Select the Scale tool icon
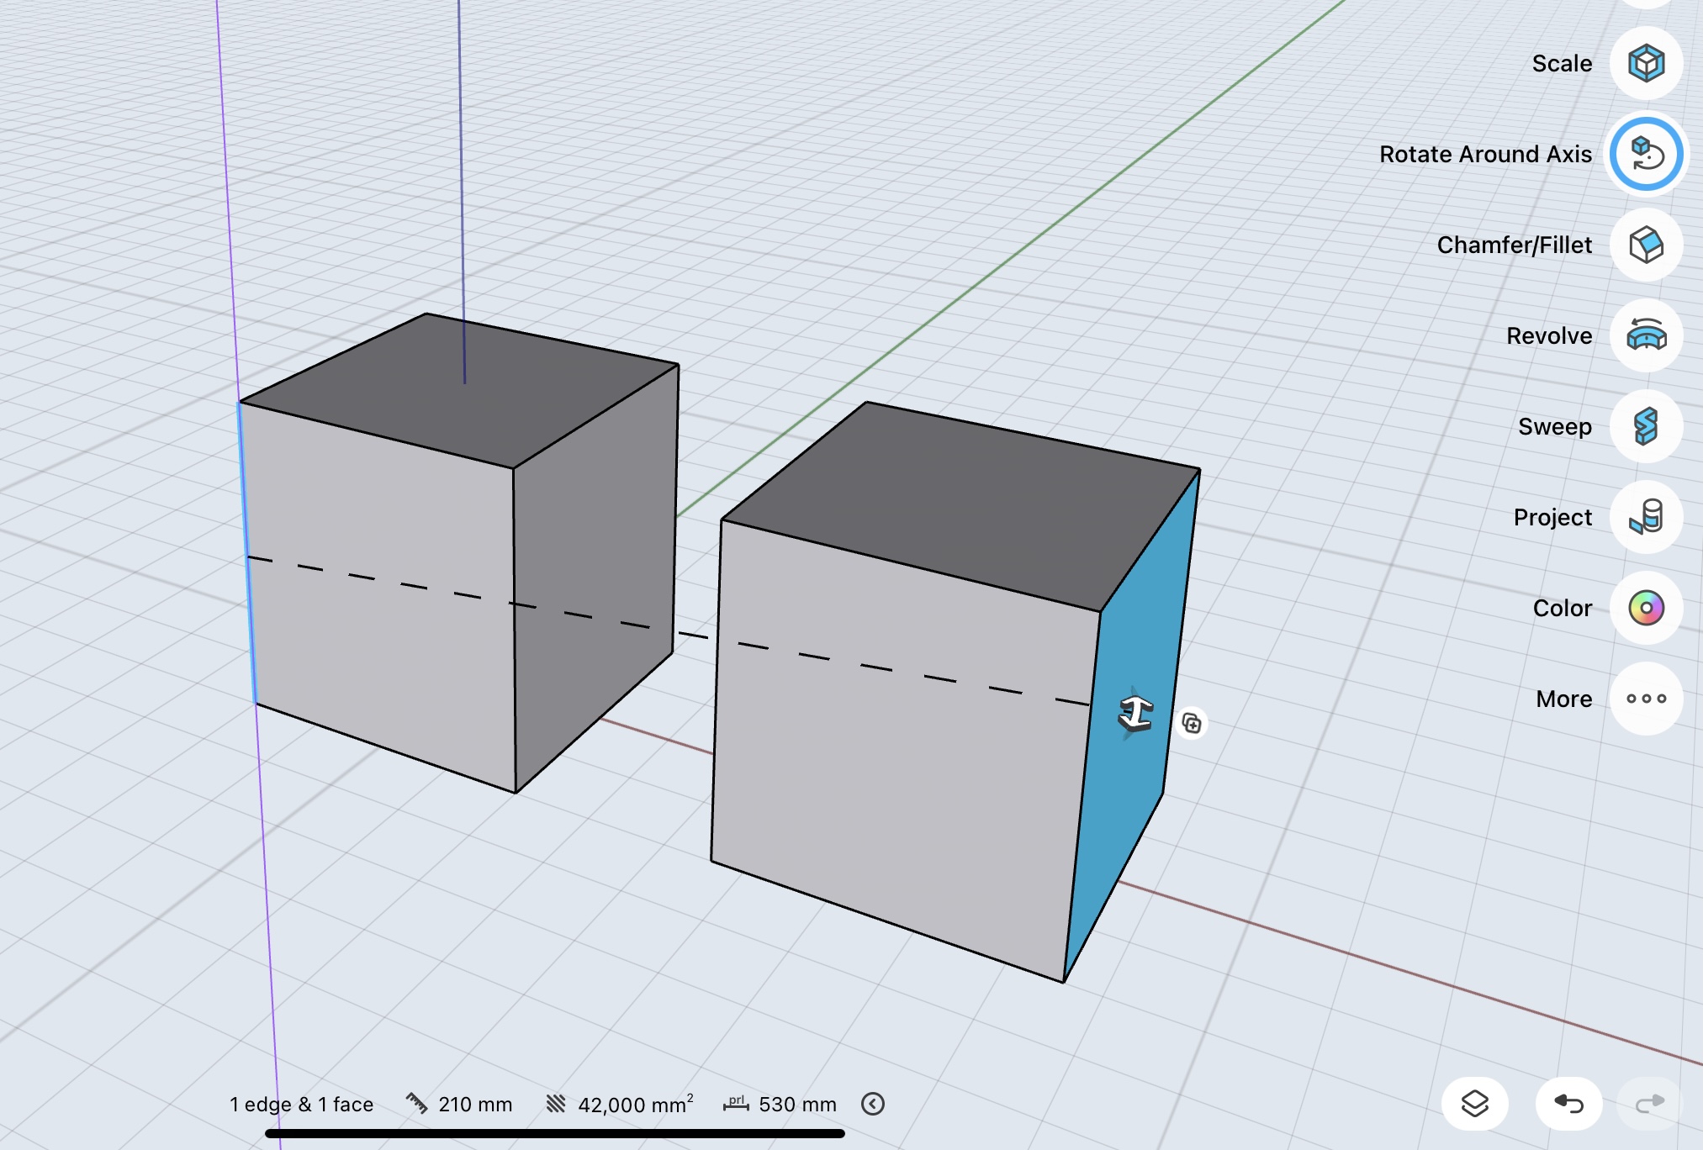 coord(1646,64)
